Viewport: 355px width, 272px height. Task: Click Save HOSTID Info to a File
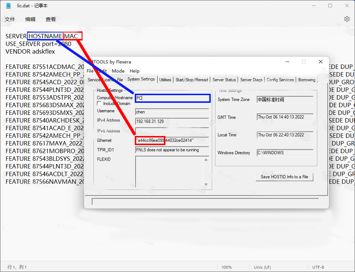(x=285, y=177)
